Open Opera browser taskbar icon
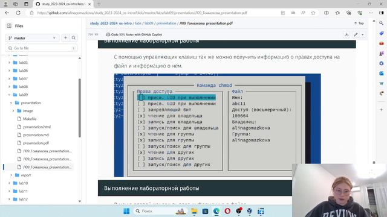This screenshot has width=387, height=217. [227, 211]
